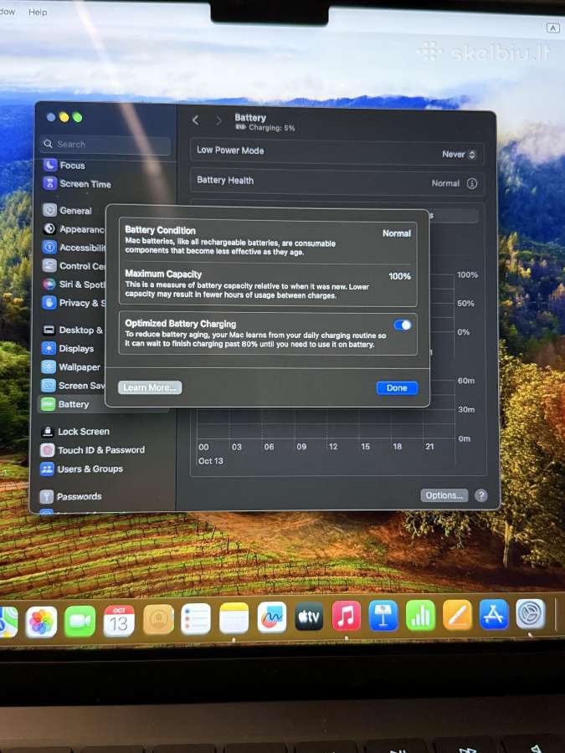Open Contacts from the Dock
The image size is (565, 753).
[158, 620]
